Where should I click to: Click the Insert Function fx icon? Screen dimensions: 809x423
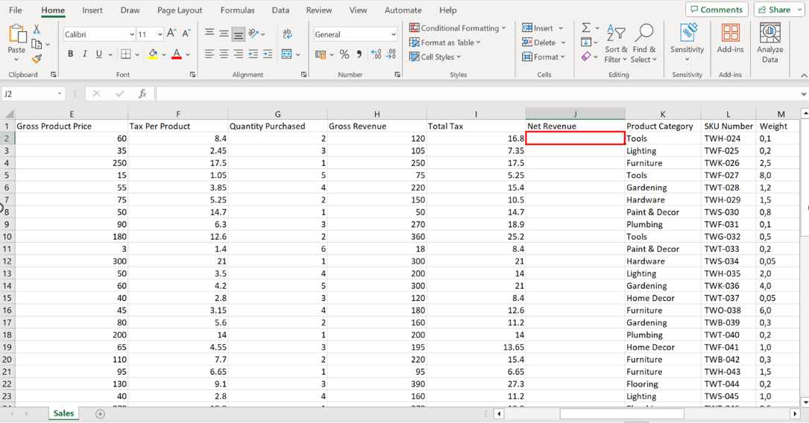pos(142,94)
